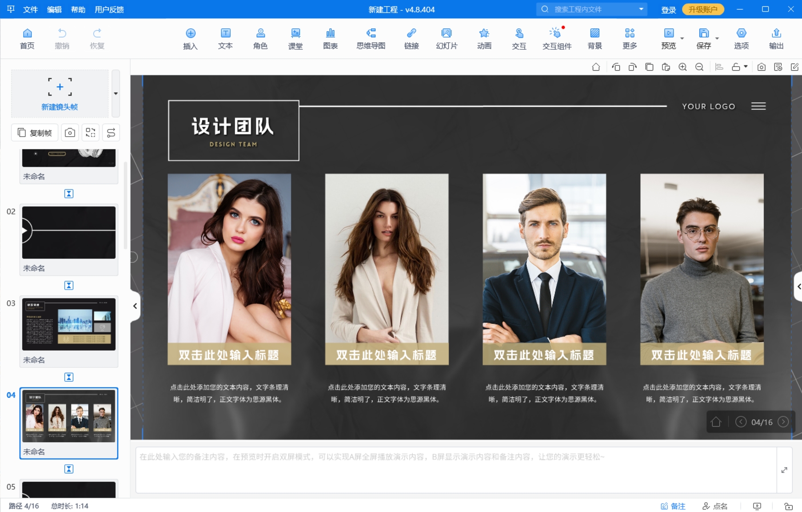
Task: Open the 帮助 menu
Action: [78, 9]
